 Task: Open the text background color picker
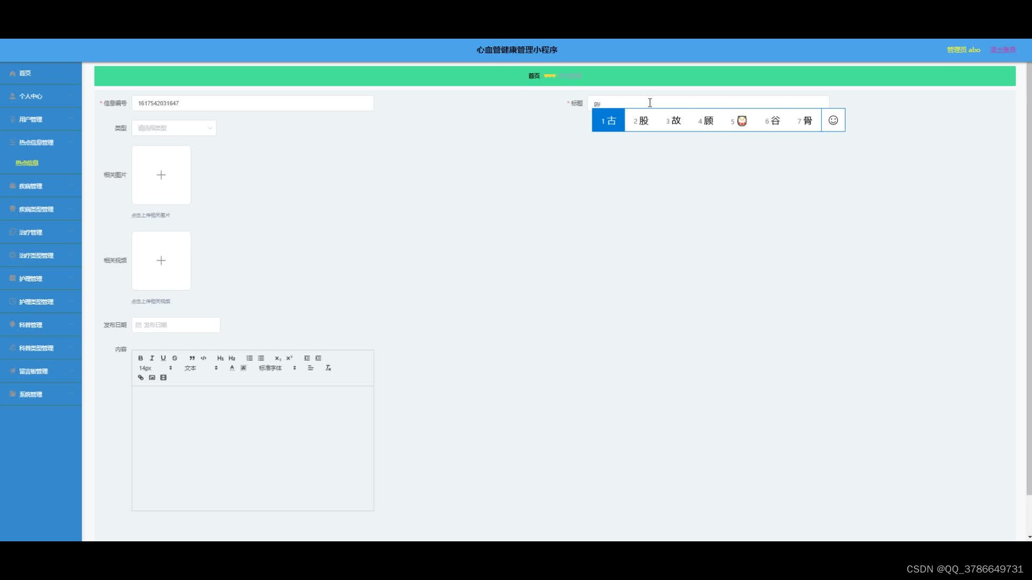(x=243, y=368)
